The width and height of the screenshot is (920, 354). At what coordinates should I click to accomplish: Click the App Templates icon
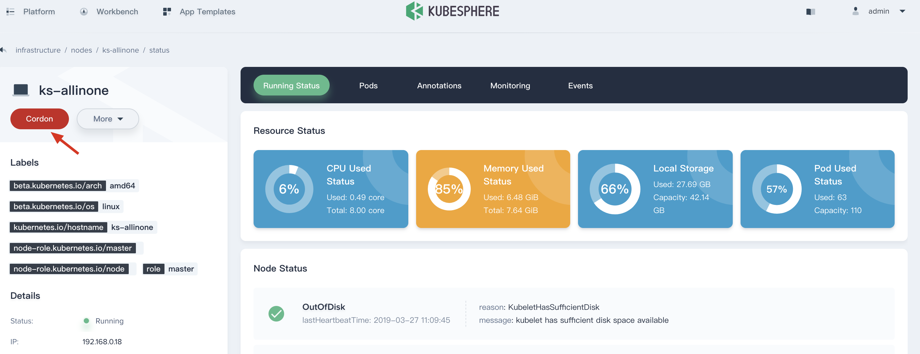(x=167, y=11)
